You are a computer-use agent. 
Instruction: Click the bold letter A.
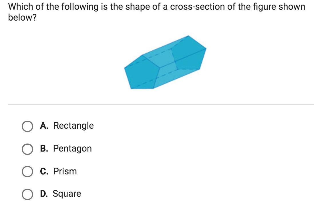point(44,126)
